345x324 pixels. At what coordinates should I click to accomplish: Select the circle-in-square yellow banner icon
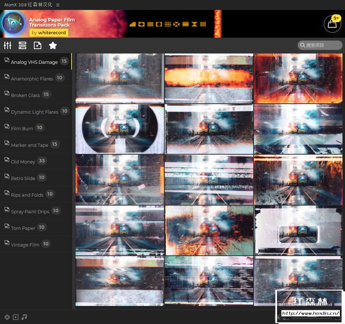159,24
